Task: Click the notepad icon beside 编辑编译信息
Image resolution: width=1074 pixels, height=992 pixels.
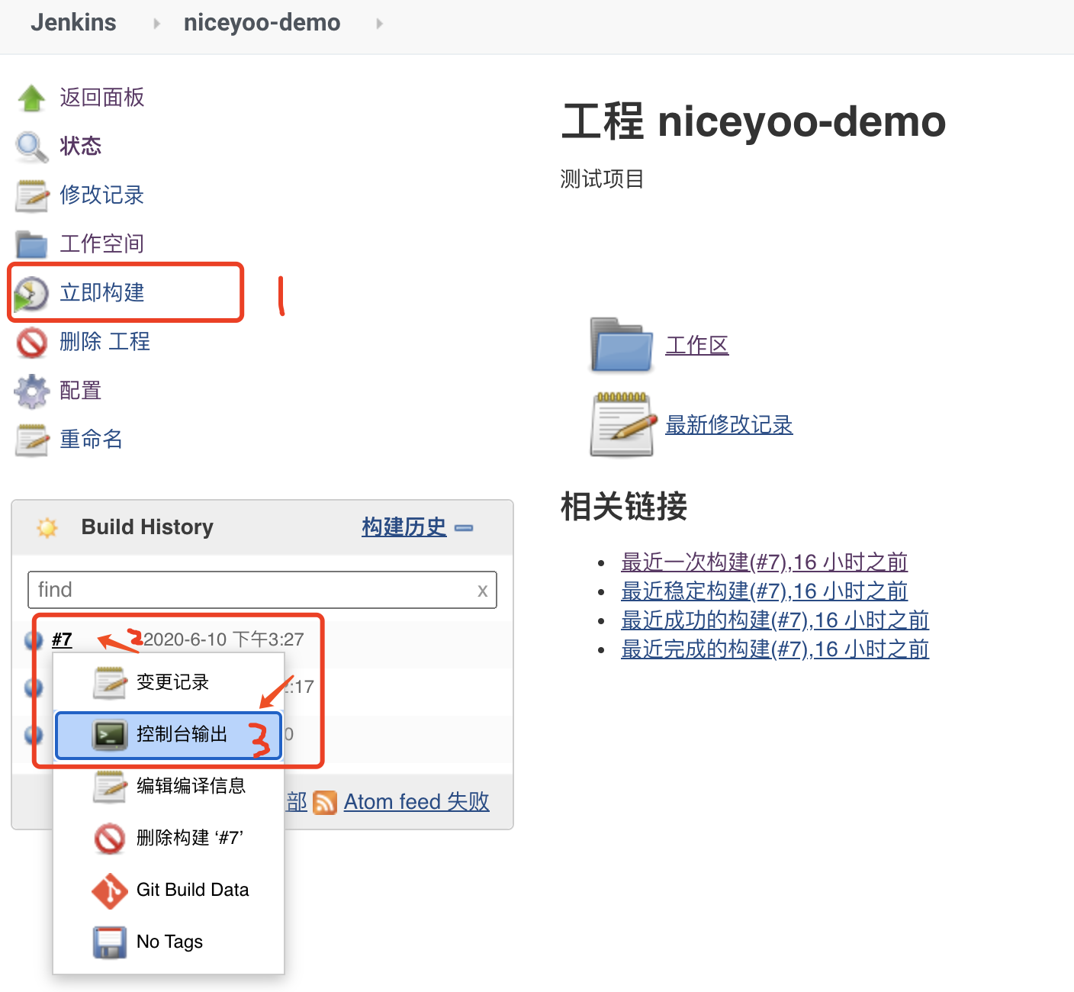Action: pos(110,787)
